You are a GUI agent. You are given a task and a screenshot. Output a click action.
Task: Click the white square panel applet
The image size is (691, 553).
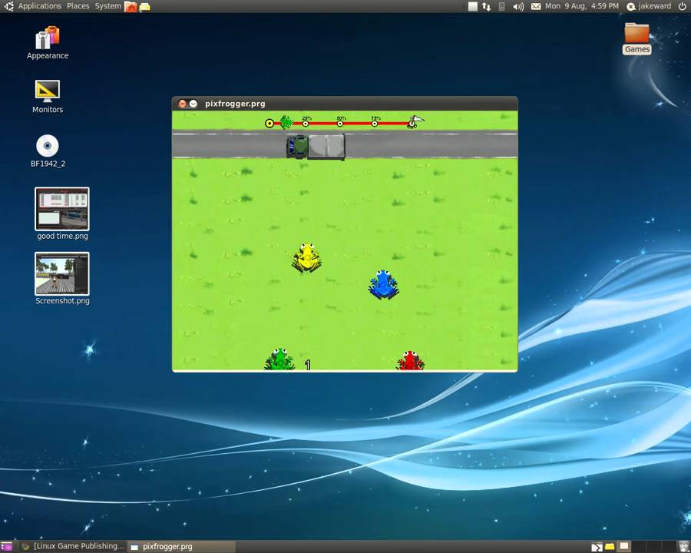(x=472, y=7)
